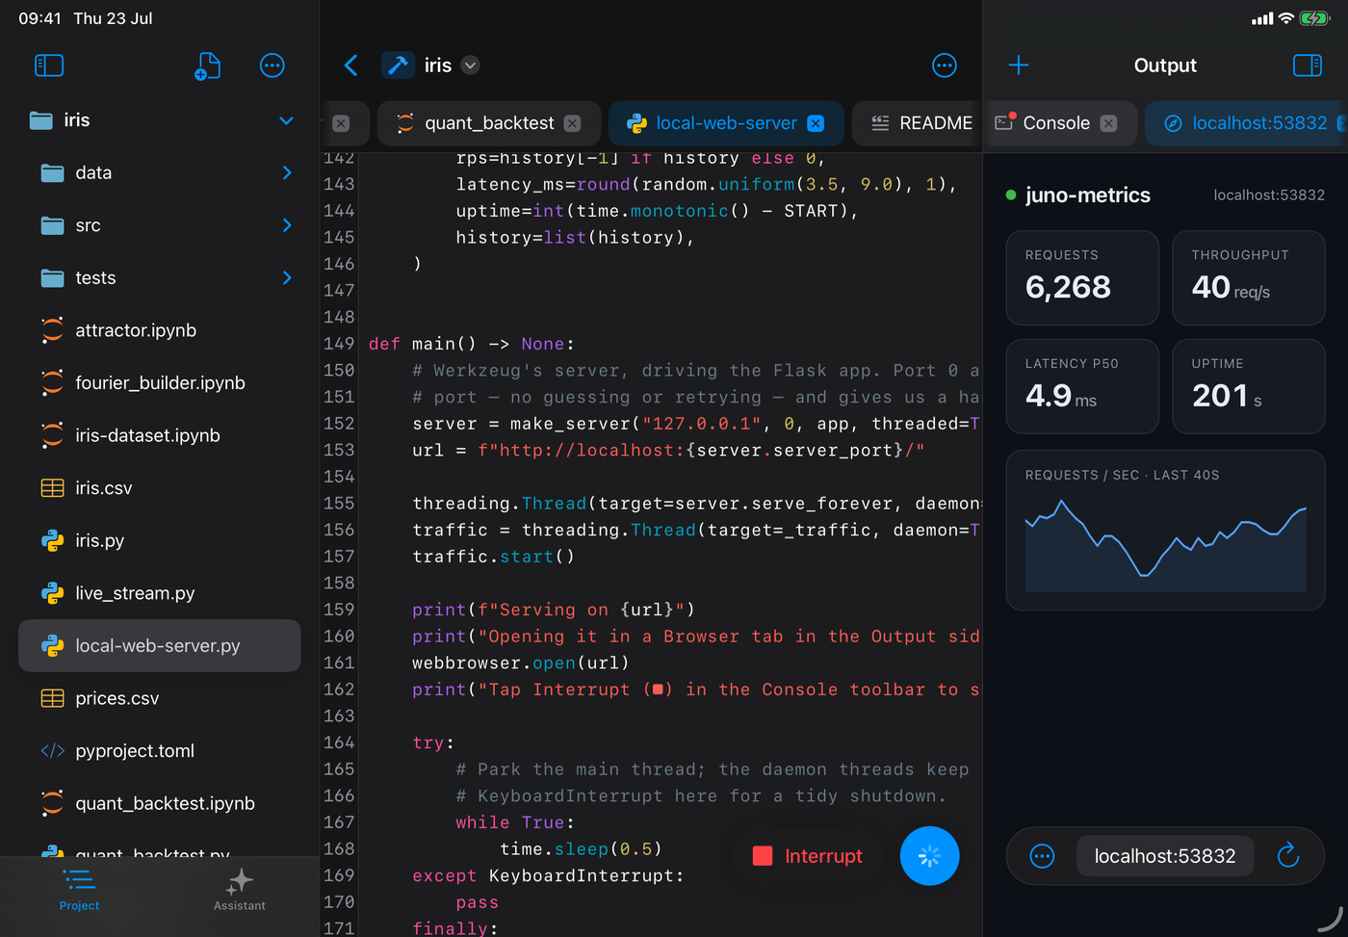Open prices.csv file
The height and width of the screenshot is (937, 1348).
pyautogui.click(x=160, y=698)
